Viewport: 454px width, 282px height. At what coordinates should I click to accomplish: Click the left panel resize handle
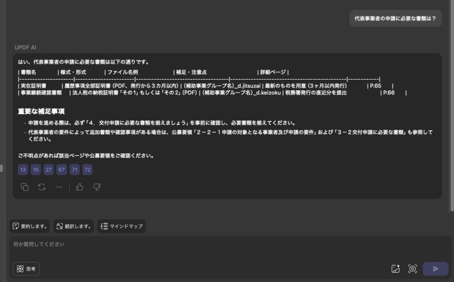[x=1, y=168]
